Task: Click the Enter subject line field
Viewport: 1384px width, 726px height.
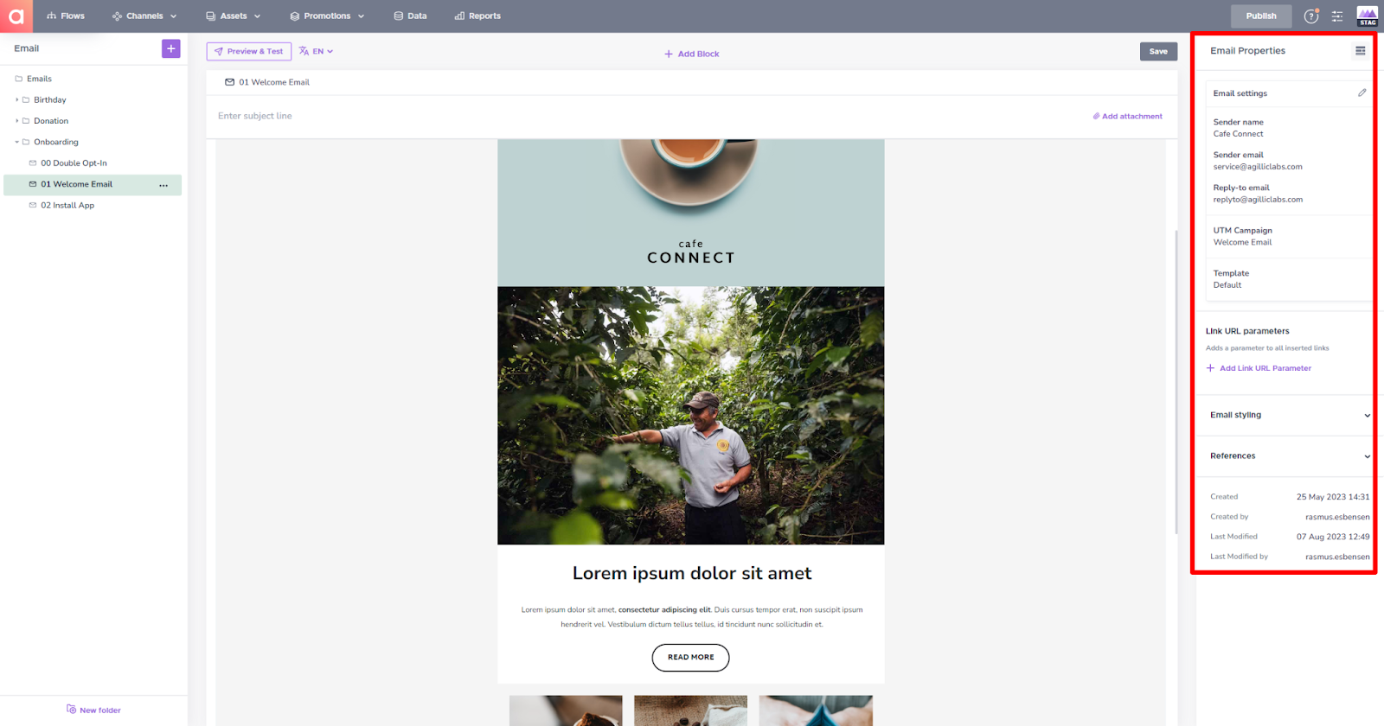Action: [649, 116]
